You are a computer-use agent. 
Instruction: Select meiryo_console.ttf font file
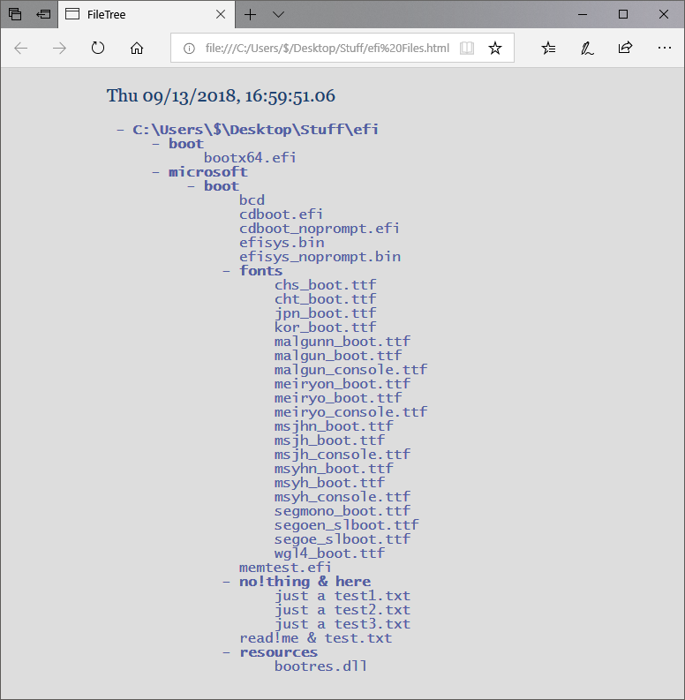point(350,412)
